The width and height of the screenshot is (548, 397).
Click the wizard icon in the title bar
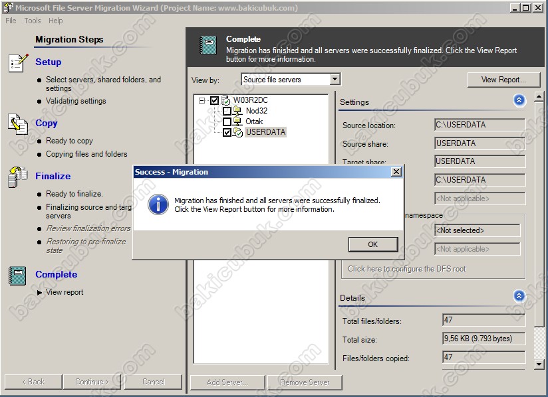coord(8,8)
